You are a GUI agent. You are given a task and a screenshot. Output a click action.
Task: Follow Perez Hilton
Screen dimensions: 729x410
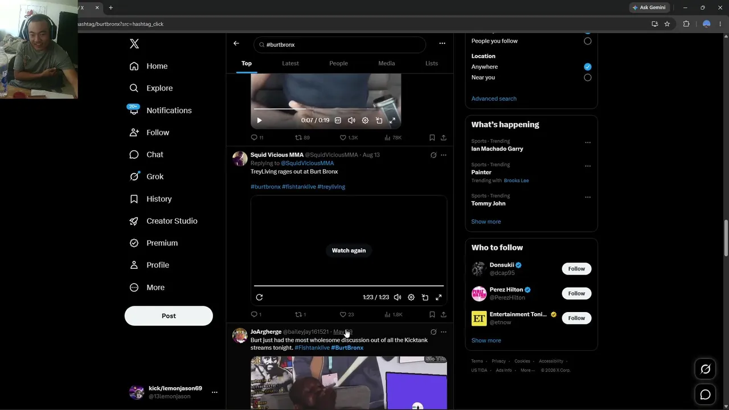576,293
